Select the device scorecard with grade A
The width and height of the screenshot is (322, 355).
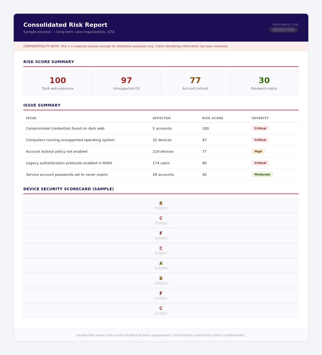coord(161,265)
